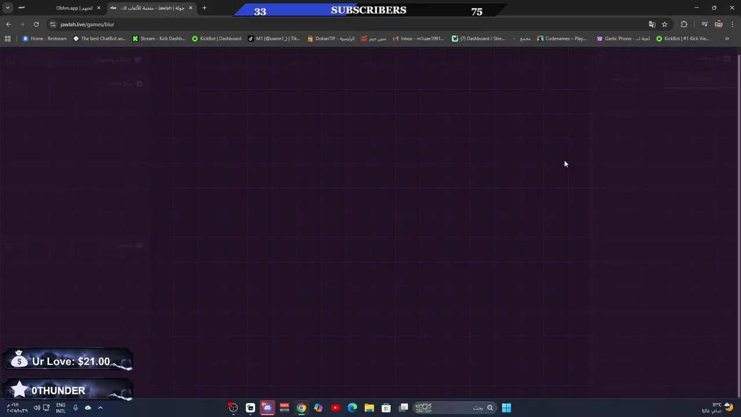Open the M1 (@uaem1_) TikTok bookmark
This screenshot has height=417, width=741.
point(274,39)
